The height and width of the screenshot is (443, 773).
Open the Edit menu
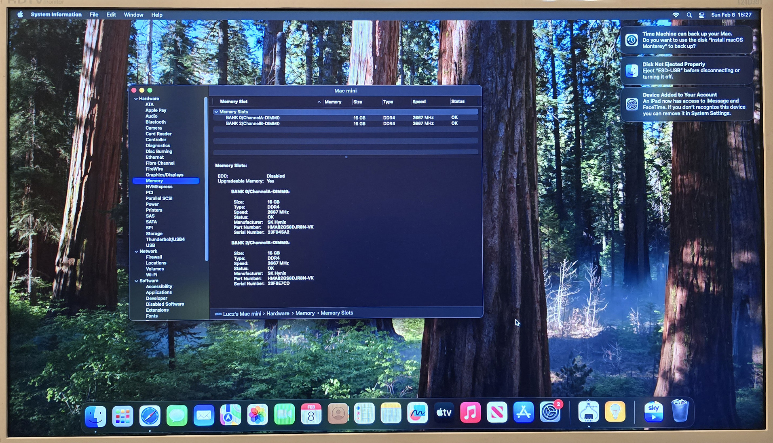(x=111, y=15)
